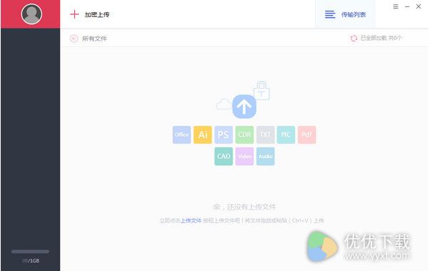The height and width of the screenshot is (271, 429).
Task: Click the refresh icon beside 已全部加载
Action: pos(353,38)
